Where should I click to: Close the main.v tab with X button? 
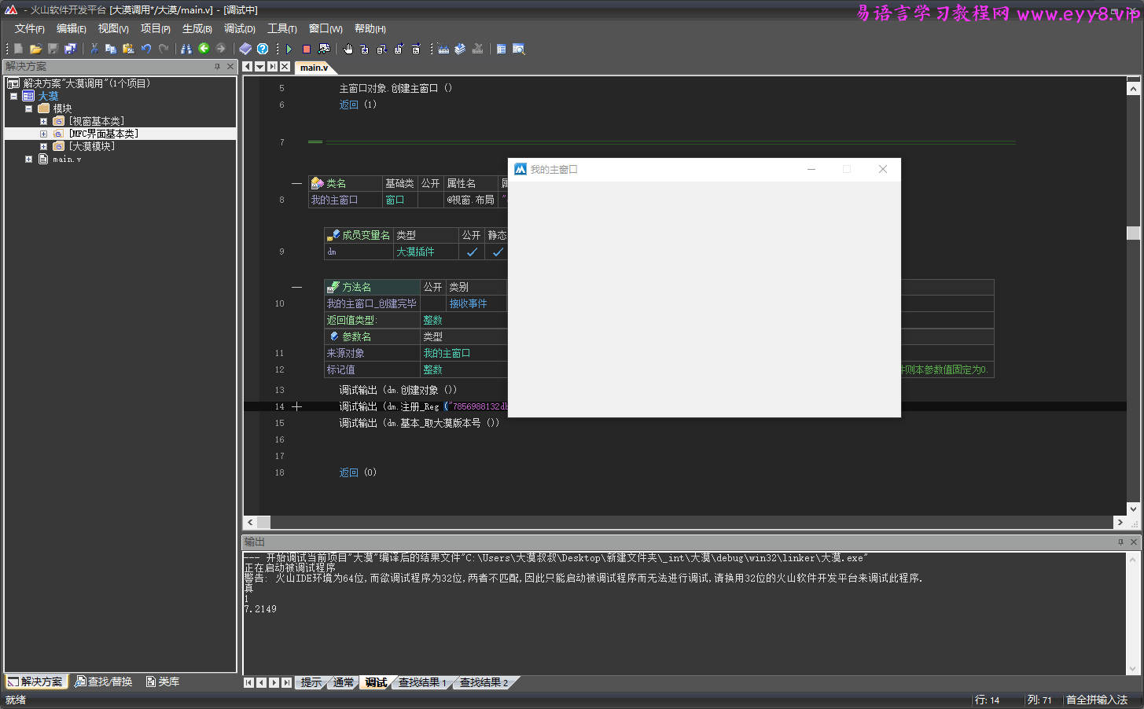(x=285, y=67)
